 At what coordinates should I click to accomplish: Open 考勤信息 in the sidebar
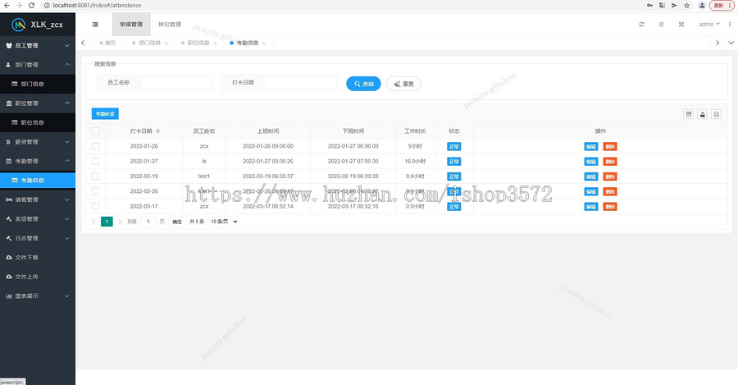point(38,181)
